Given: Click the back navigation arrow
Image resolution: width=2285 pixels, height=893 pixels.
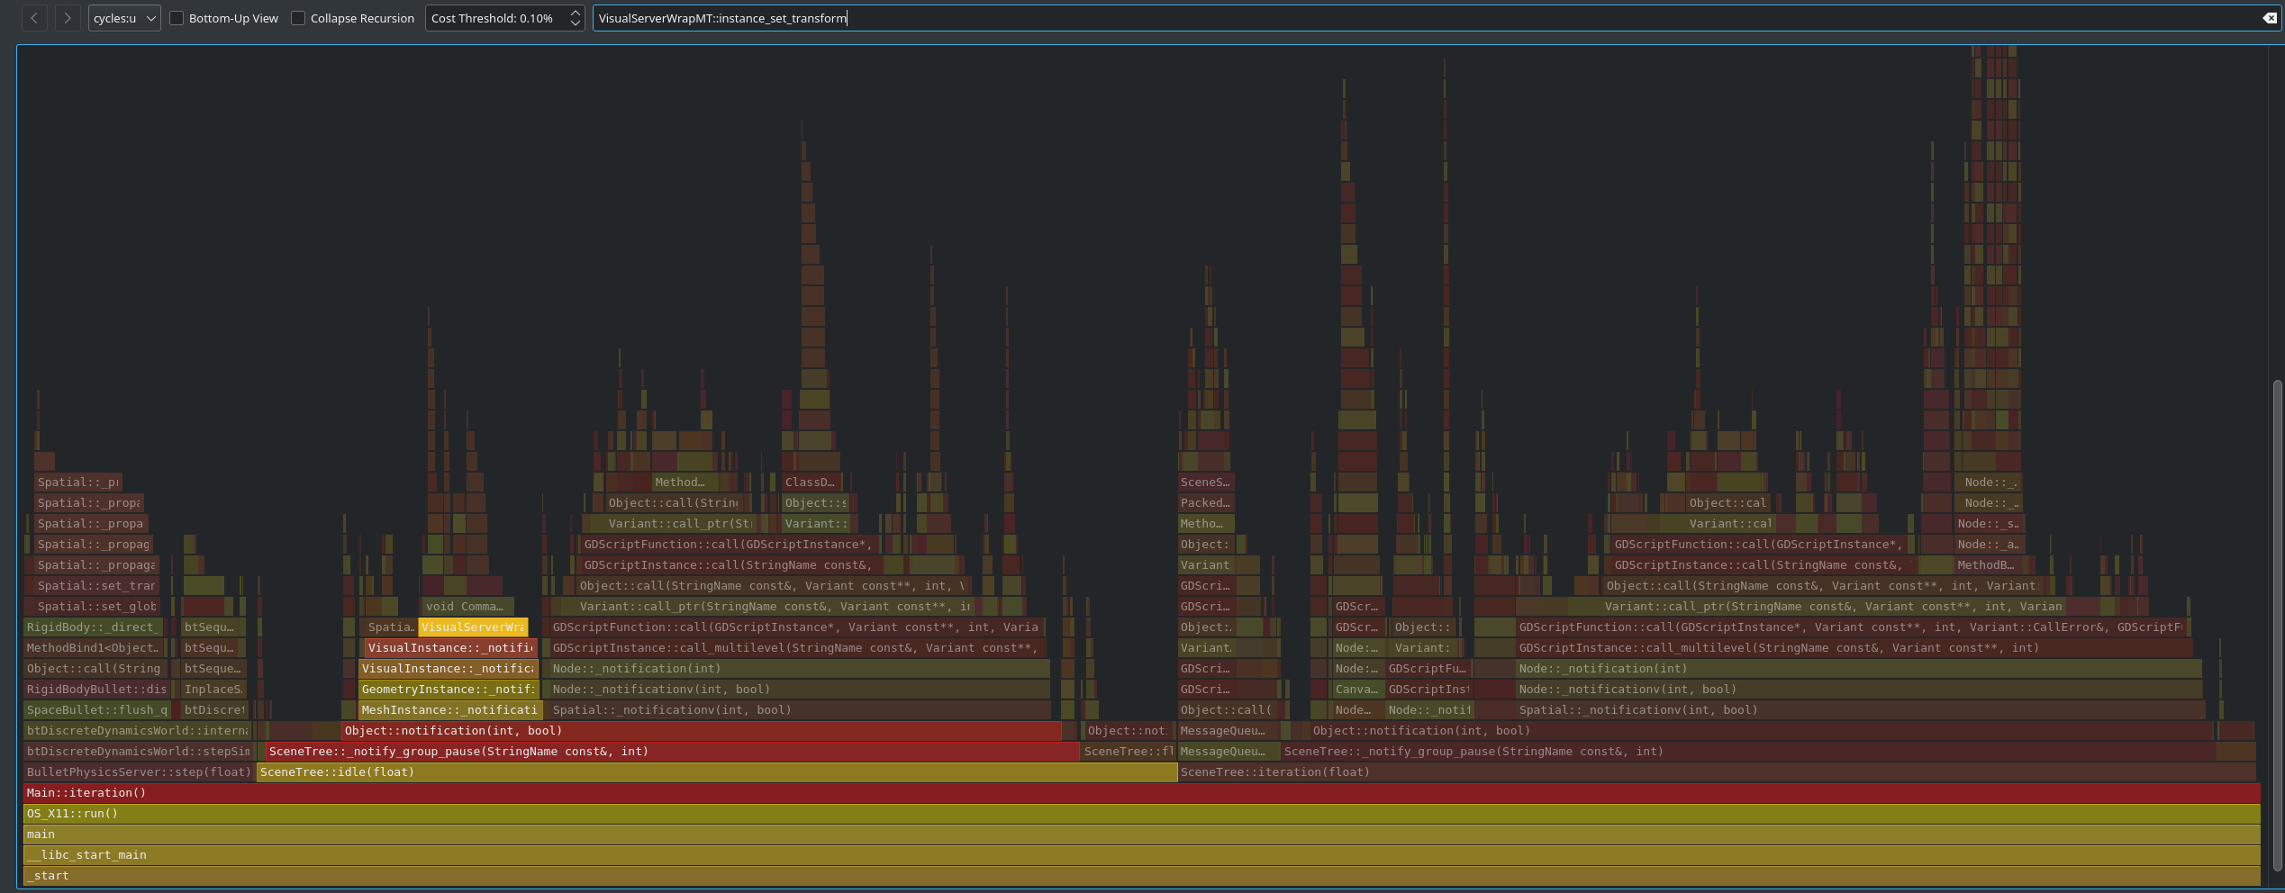Looking at the screenshot, I should coord(33,17).
